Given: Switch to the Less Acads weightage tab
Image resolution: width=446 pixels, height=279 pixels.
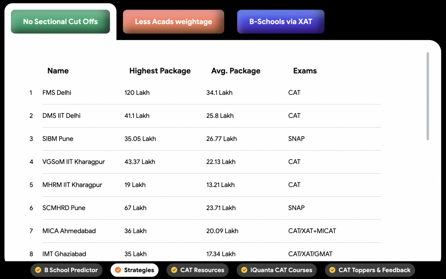Looking at the screenshot, I should point(173,21).
